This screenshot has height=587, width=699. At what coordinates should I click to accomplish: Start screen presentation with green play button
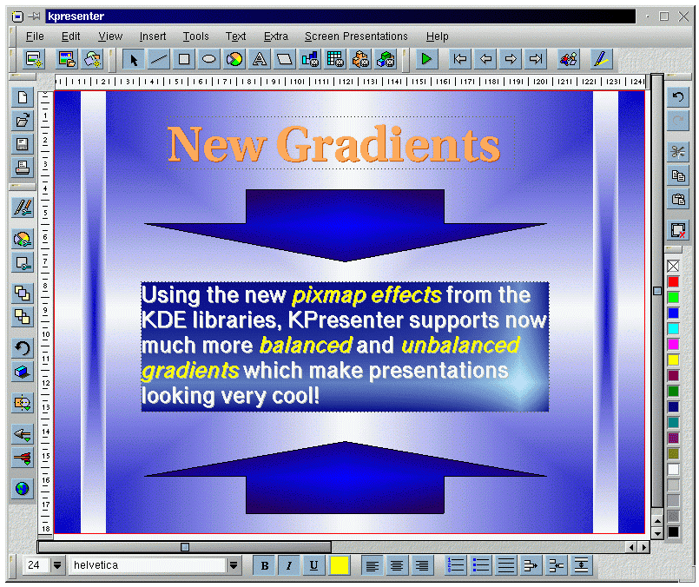[426, 59]
